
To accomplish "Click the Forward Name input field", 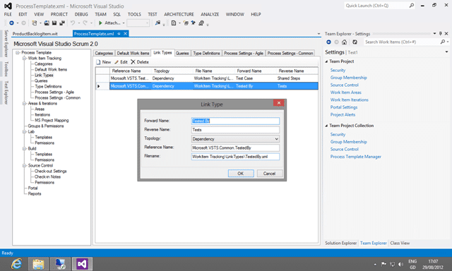I will point(235,121).
